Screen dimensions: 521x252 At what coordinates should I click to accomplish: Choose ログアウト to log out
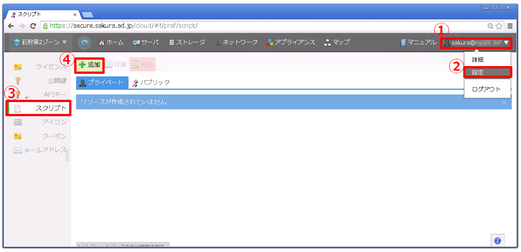[486, 89]
